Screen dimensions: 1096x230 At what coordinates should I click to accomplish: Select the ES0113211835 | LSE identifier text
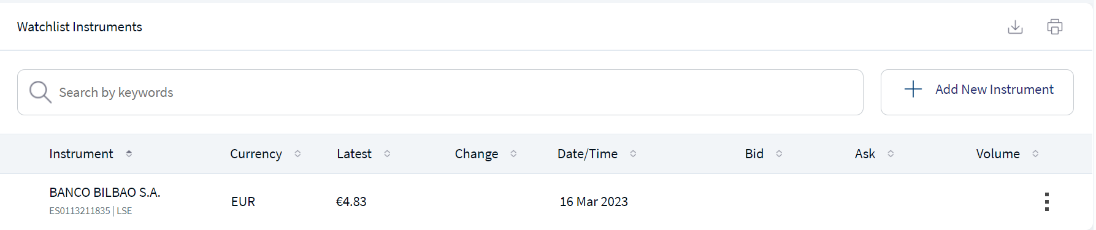pos(91,211)
